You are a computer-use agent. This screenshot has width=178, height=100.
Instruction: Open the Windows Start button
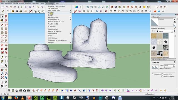click(3, 98)
